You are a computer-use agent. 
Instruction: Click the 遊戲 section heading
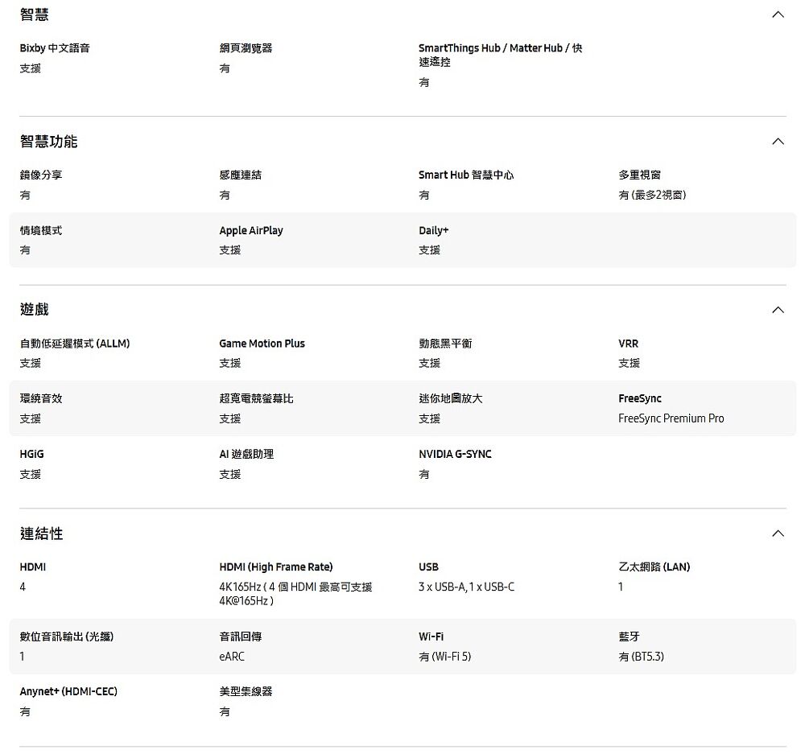(35, 309)
